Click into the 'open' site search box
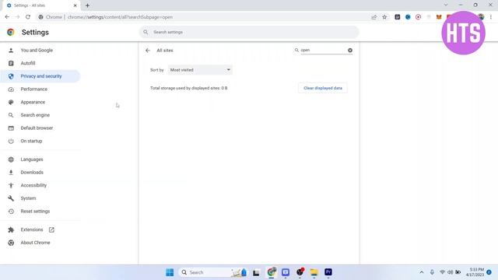Viewport: 498px width, 280px height. coord(323,50)
